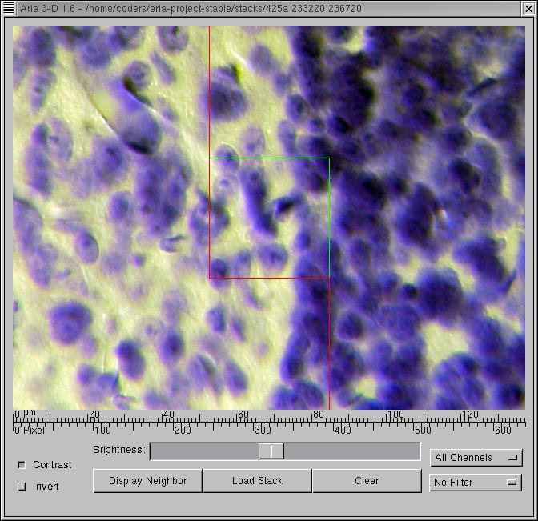Click top-right corner of green selection rectangle
The width and height of the screenshot is (538, 521).
point(329,158)
